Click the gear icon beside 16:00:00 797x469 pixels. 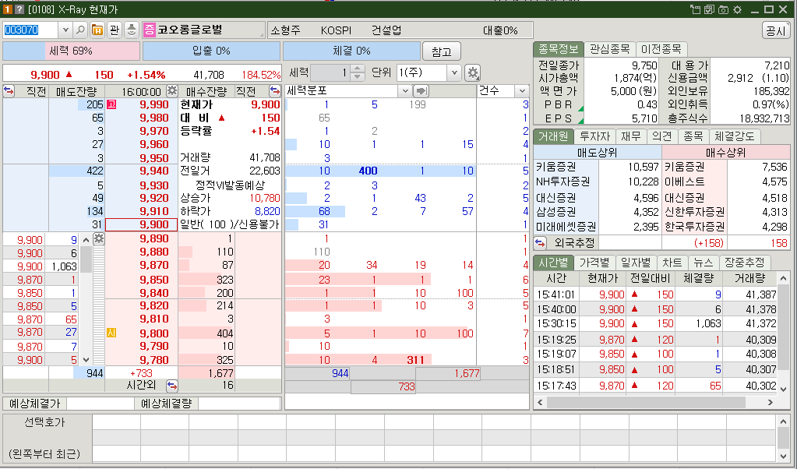(x=172, y=91)
